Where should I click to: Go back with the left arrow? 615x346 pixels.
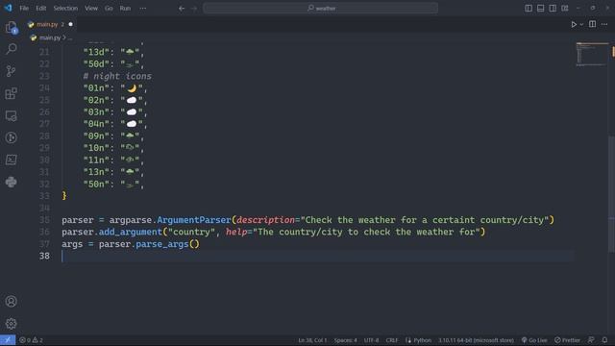182,9
